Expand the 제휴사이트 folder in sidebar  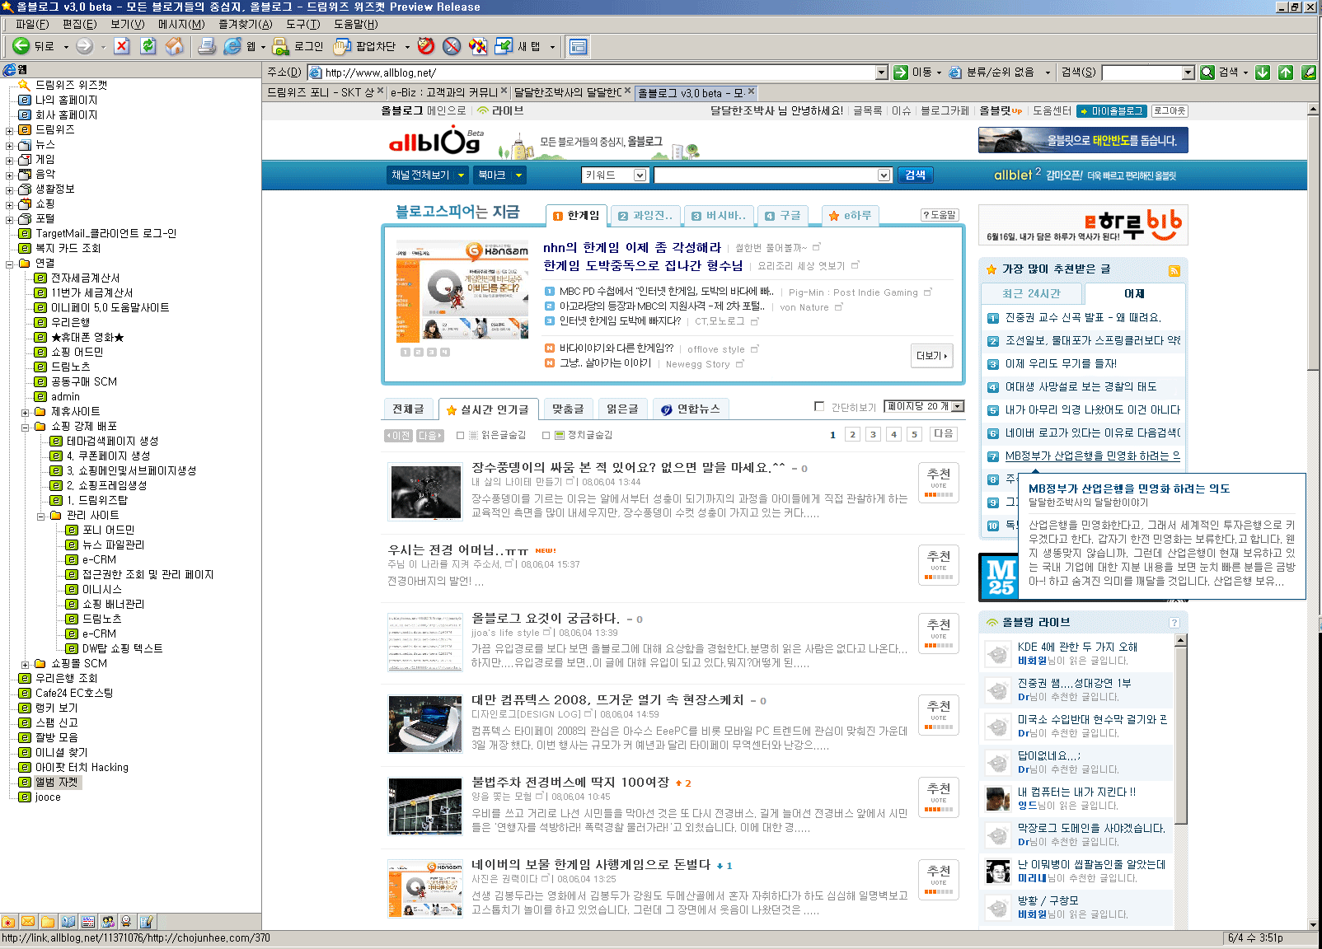[x=26, y=413]
